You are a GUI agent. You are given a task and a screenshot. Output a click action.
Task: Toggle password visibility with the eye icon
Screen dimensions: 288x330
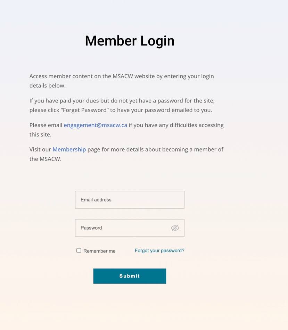[175, 228]
